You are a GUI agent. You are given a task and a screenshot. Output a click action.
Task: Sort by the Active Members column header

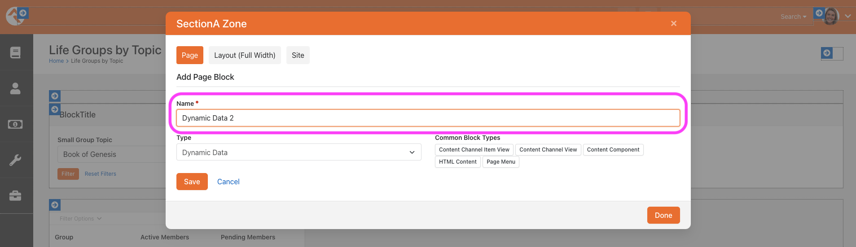pos(165,237)
